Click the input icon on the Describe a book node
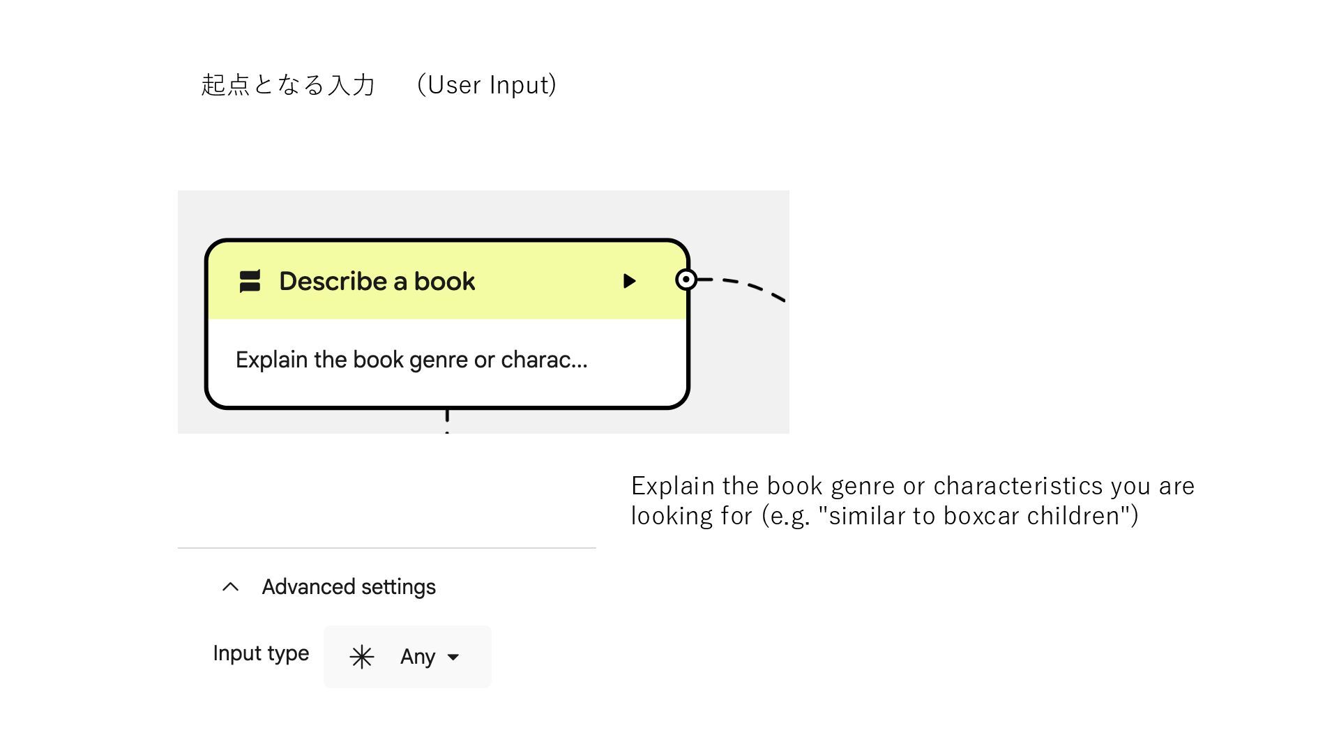 250,281
